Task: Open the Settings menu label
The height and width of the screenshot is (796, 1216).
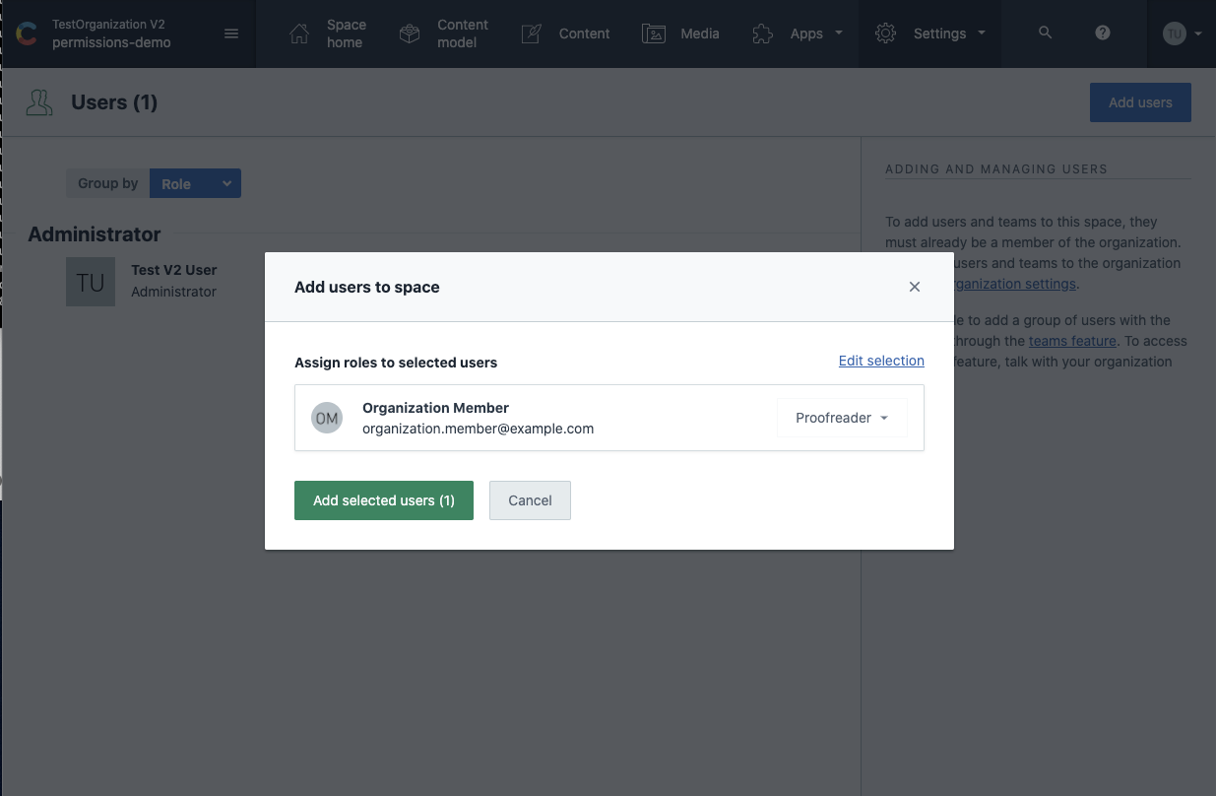Action: [x=939, y=33]
